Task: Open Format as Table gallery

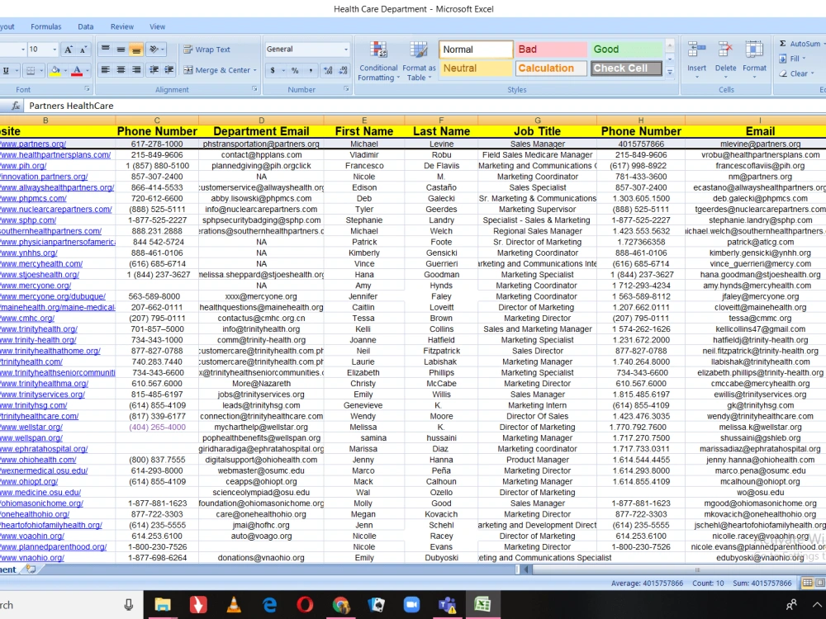Action: click(x=419, y=61)
